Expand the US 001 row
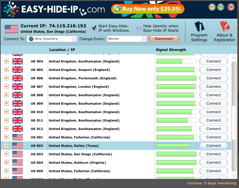The image size is (239, 188). (x=6, y=137)
